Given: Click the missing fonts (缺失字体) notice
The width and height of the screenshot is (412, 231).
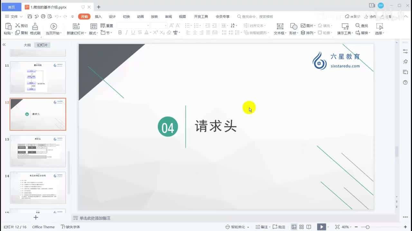Looking at the screenshot, I should click(x=70, y=227).
